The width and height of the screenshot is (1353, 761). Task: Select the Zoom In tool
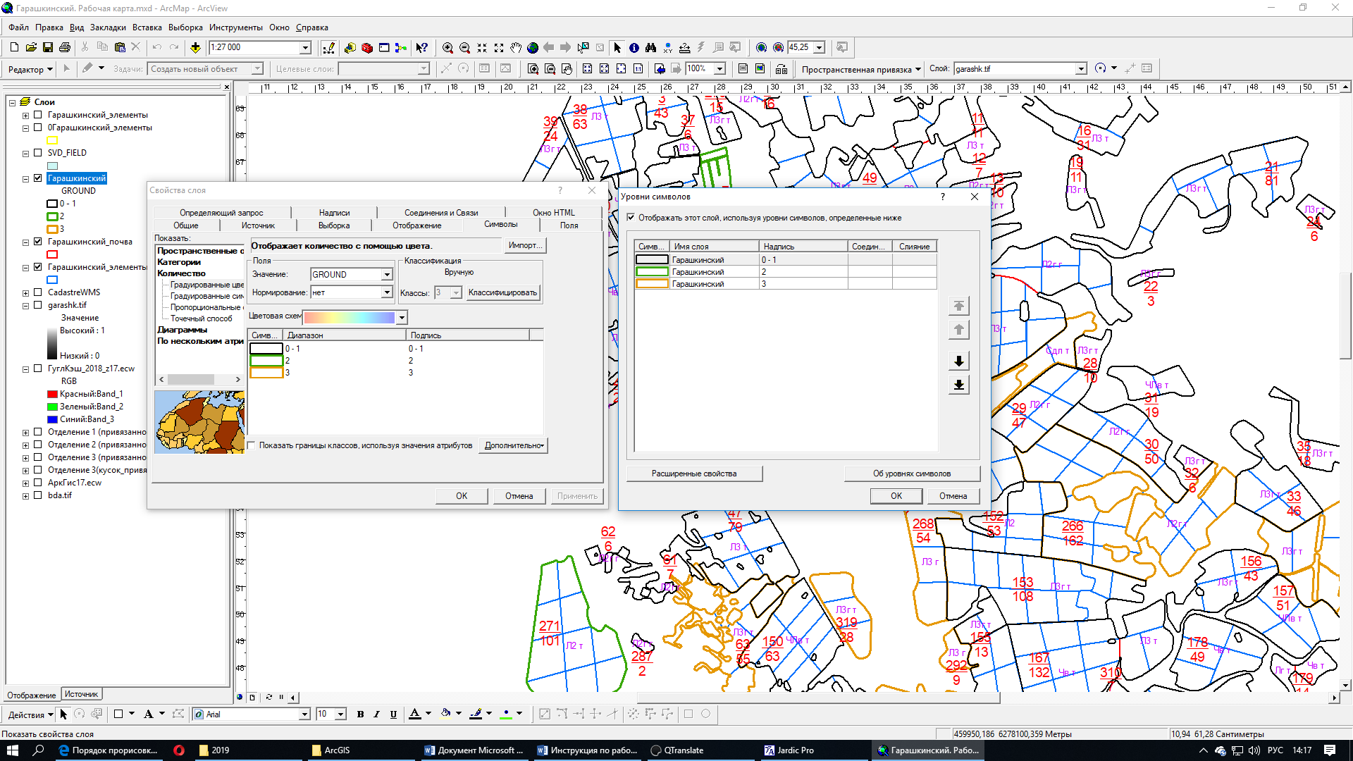tap(447, 47)
